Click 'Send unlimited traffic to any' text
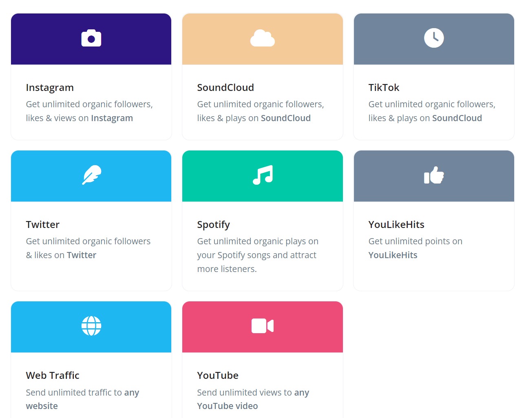The image size is (526, 418). (x=82, y=393)
